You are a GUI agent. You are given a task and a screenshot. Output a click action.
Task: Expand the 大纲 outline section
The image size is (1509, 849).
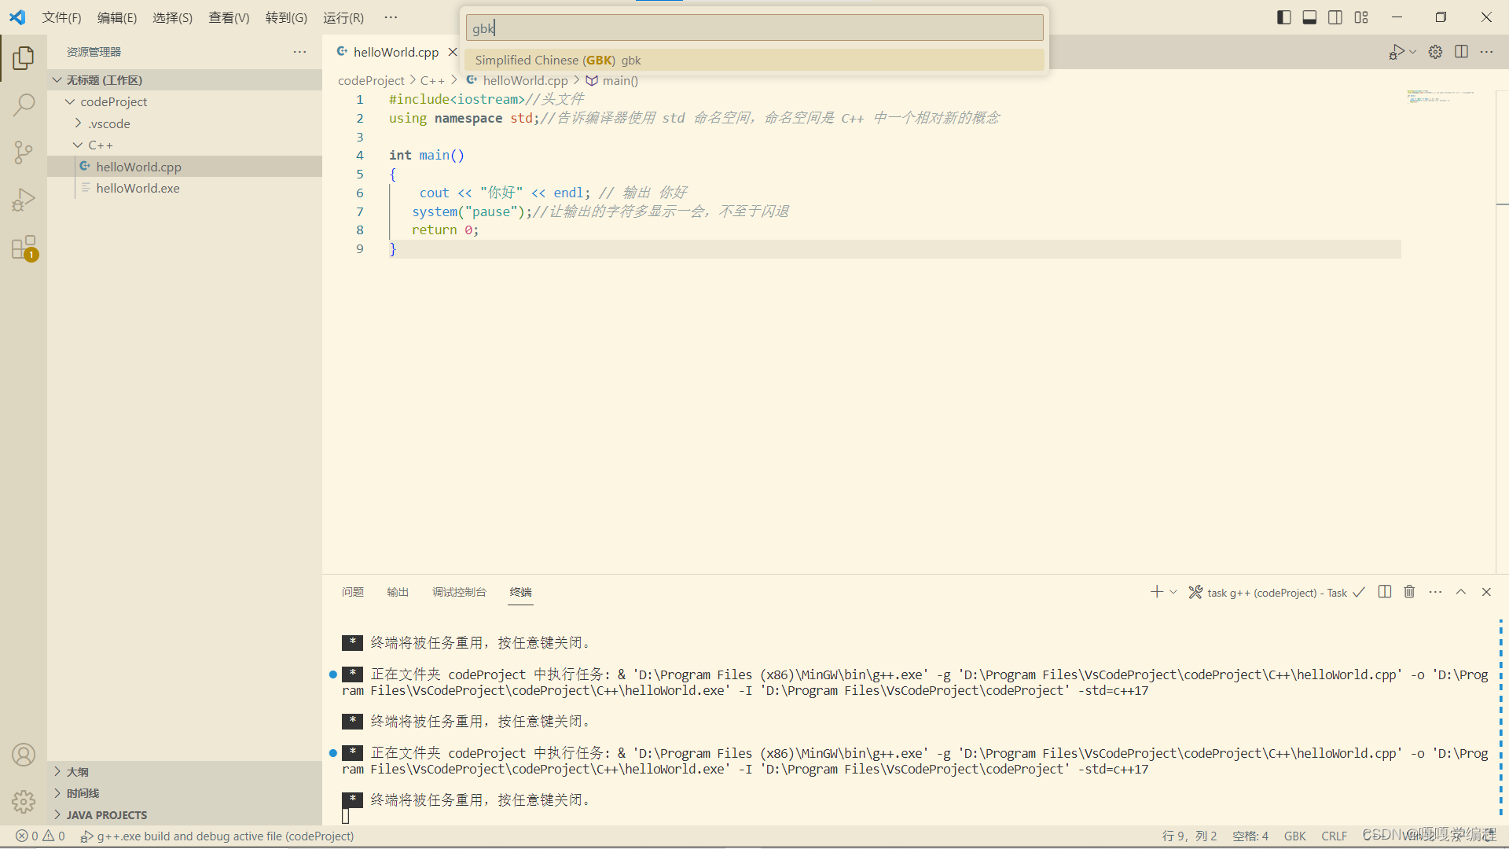click(x=185, y=772)
